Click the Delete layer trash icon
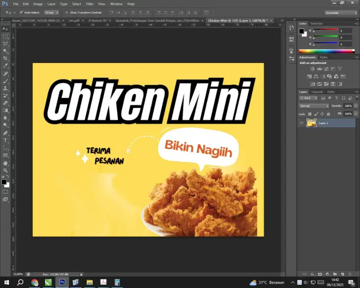Screen dimensions: 360x288 [x=351, y=274]
